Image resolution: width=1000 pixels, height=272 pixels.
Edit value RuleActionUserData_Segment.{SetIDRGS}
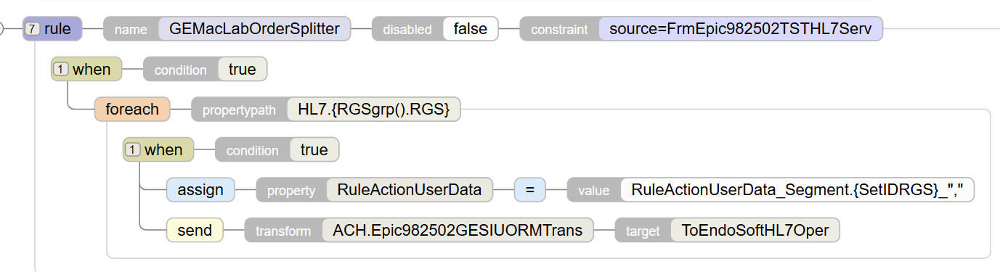pos(797,189)
